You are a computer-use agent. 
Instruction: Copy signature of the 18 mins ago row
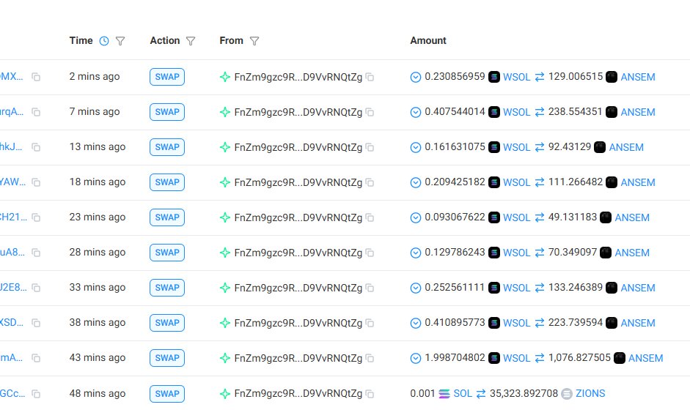click(36, 182)
